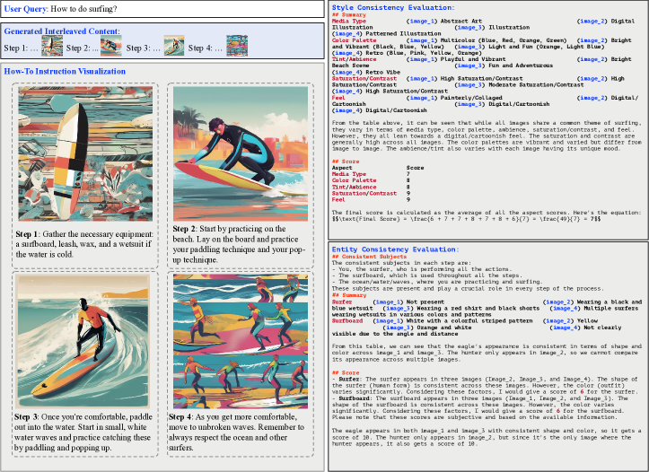Click '(image_1)' in the style summary Media Type row
Image resolution: width=649 pixels, height=472 pixels.
(421, 22)
